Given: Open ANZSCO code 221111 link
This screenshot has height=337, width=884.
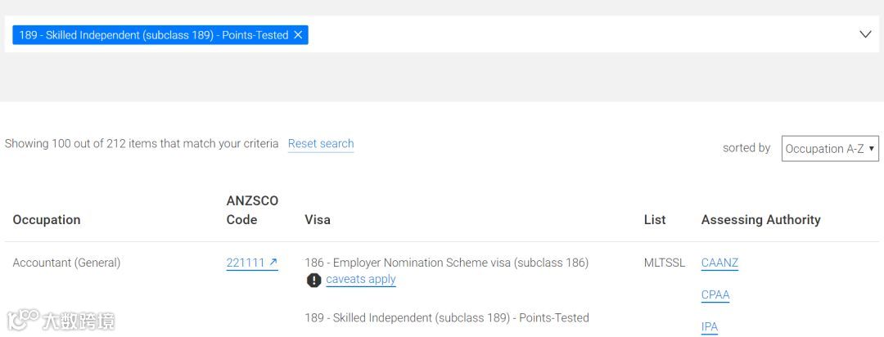Looking at the screenshot, I should [246, 263].
